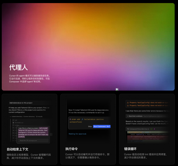
Task: Click the Skip button
Action: [90, 126]
